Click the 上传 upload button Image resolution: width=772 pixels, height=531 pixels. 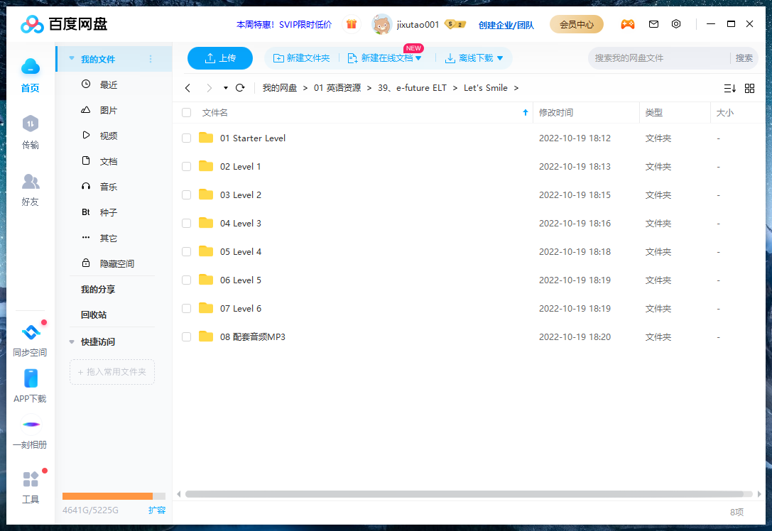(219, 58)
